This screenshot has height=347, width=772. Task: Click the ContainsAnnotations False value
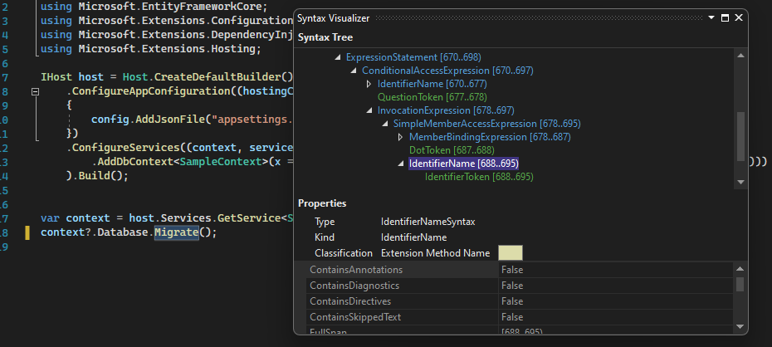tap(512, 271)
